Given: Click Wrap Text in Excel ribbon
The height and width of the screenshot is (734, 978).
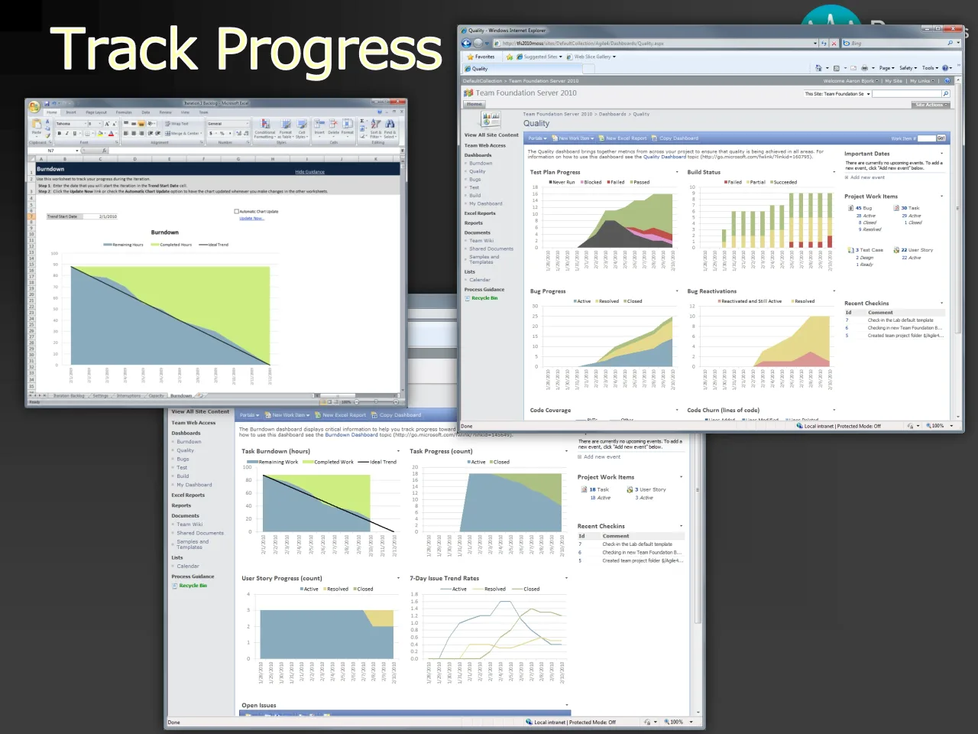Looking at the screenshot, I should [x=176, y=124].
